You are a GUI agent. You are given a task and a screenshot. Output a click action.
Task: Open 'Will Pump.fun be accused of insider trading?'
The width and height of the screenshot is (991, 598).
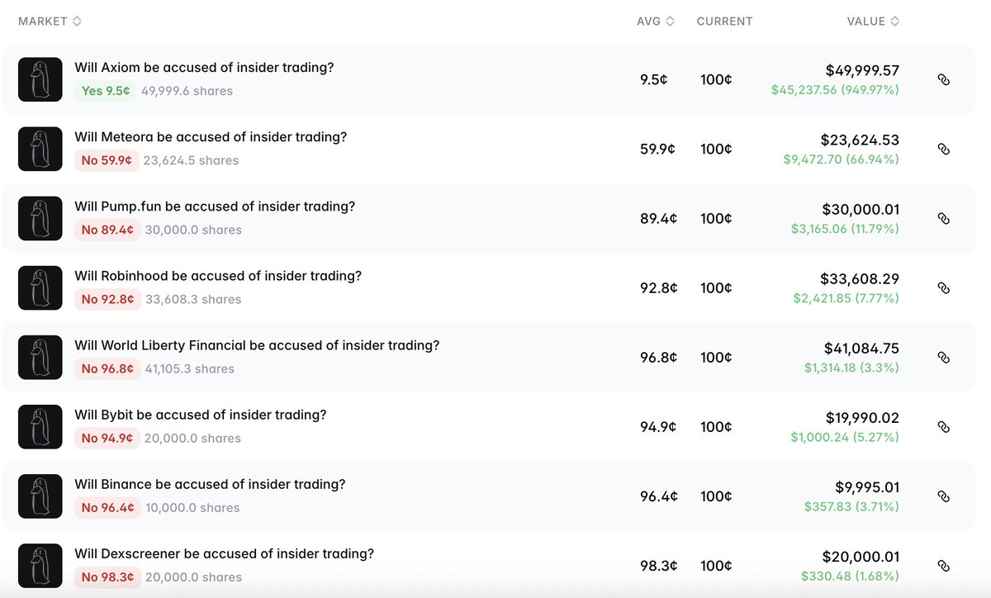point(215,206)
